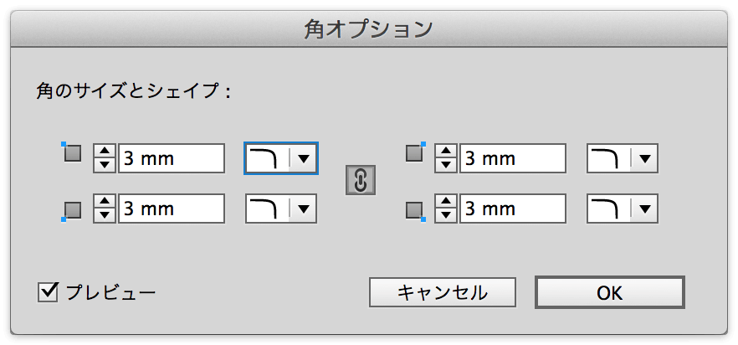
Task: Decrease the top-right corner size with the down arrow
Action: 446,166
